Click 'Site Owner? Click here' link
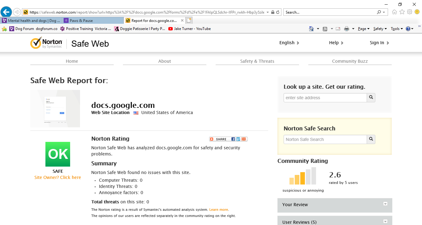422x225 pixels. 57,177
